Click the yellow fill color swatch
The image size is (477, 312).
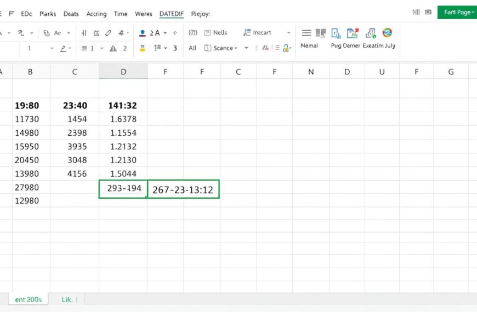143,48
